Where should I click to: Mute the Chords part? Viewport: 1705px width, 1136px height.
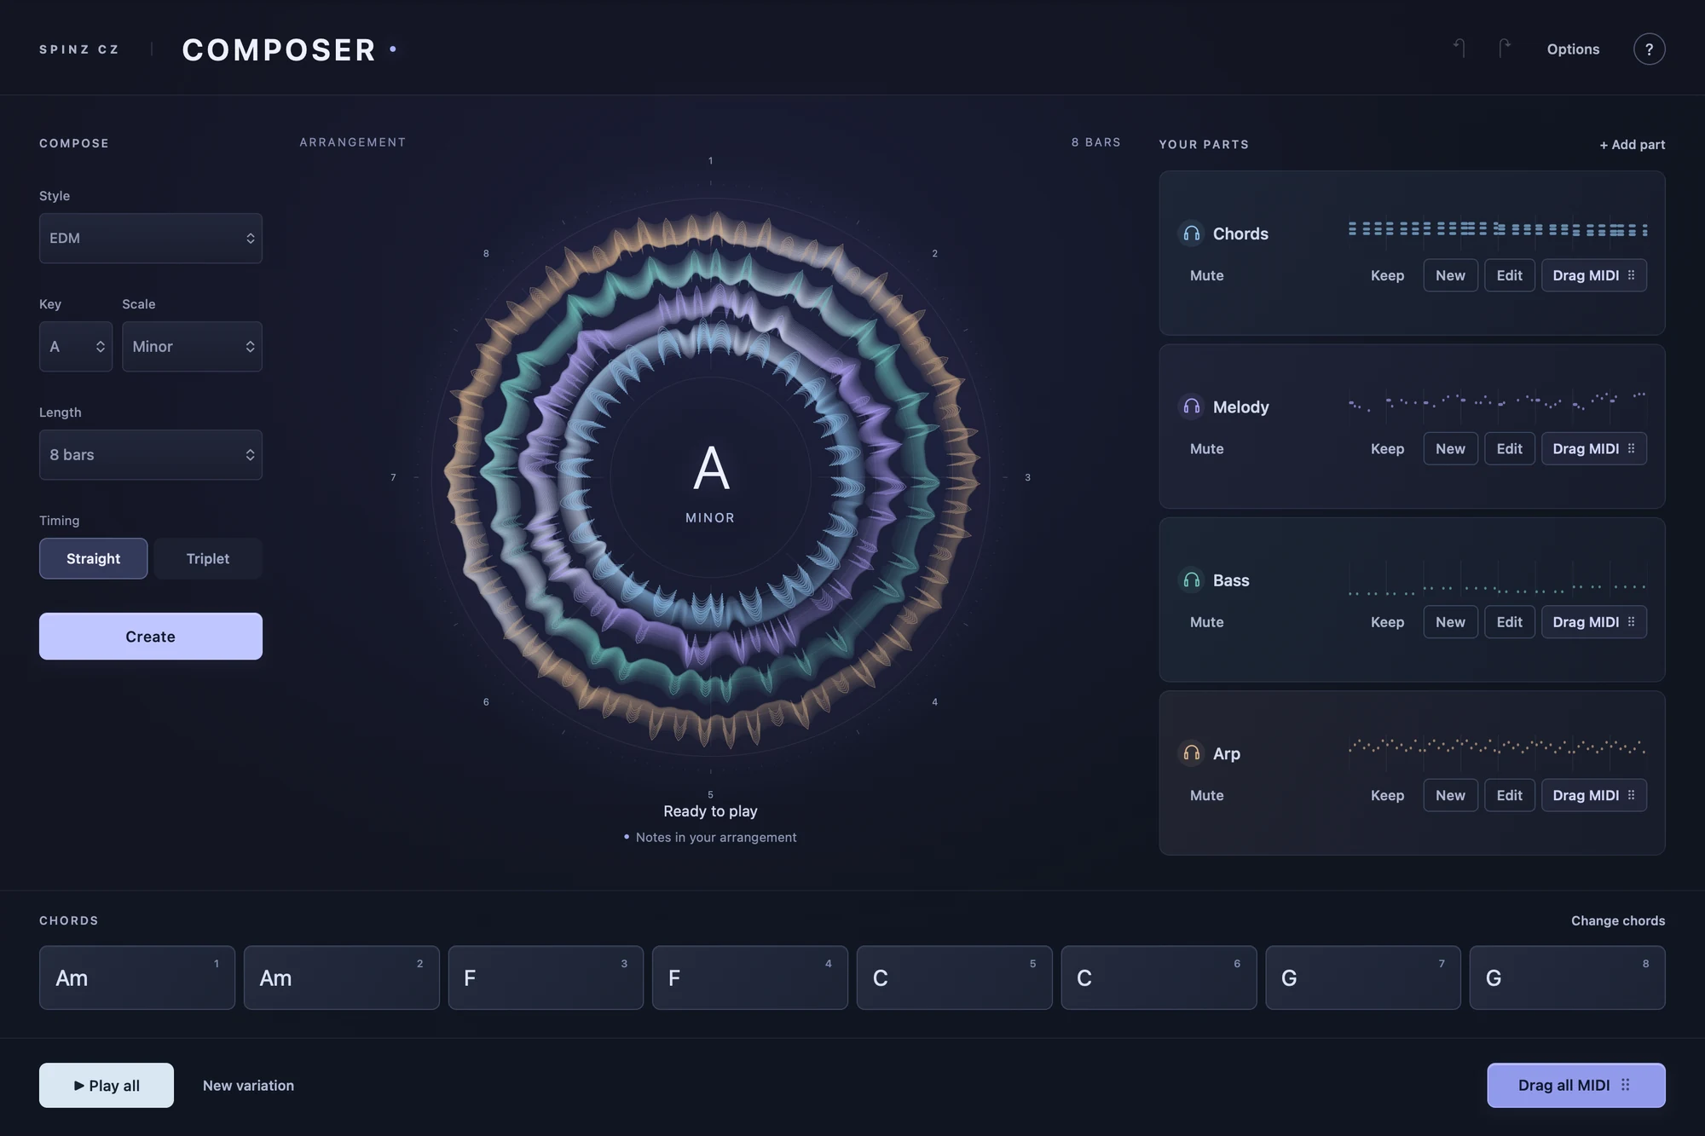click(1206, 275)
